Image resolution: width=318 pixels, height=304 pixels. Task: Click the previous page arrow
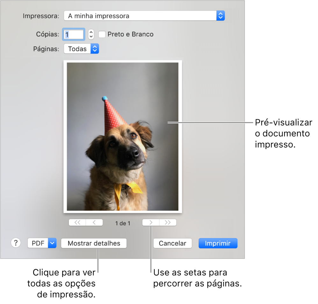(x=94, y=222)
